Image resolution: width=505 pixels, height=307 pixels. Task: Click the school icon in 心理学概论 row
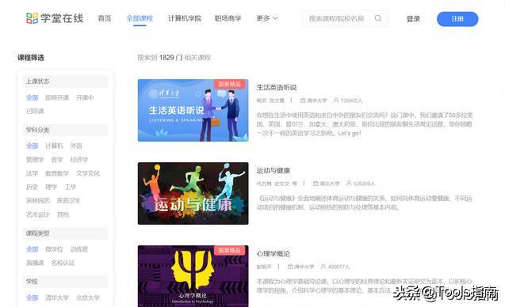point(290,267)
